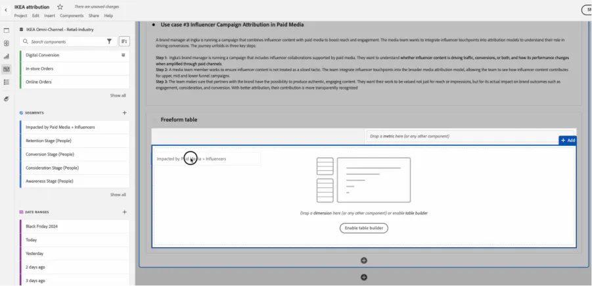The width and height of the screenshot is (592, 286).
Task: Select the 3 days ago date range
Action: pos(74,281)
